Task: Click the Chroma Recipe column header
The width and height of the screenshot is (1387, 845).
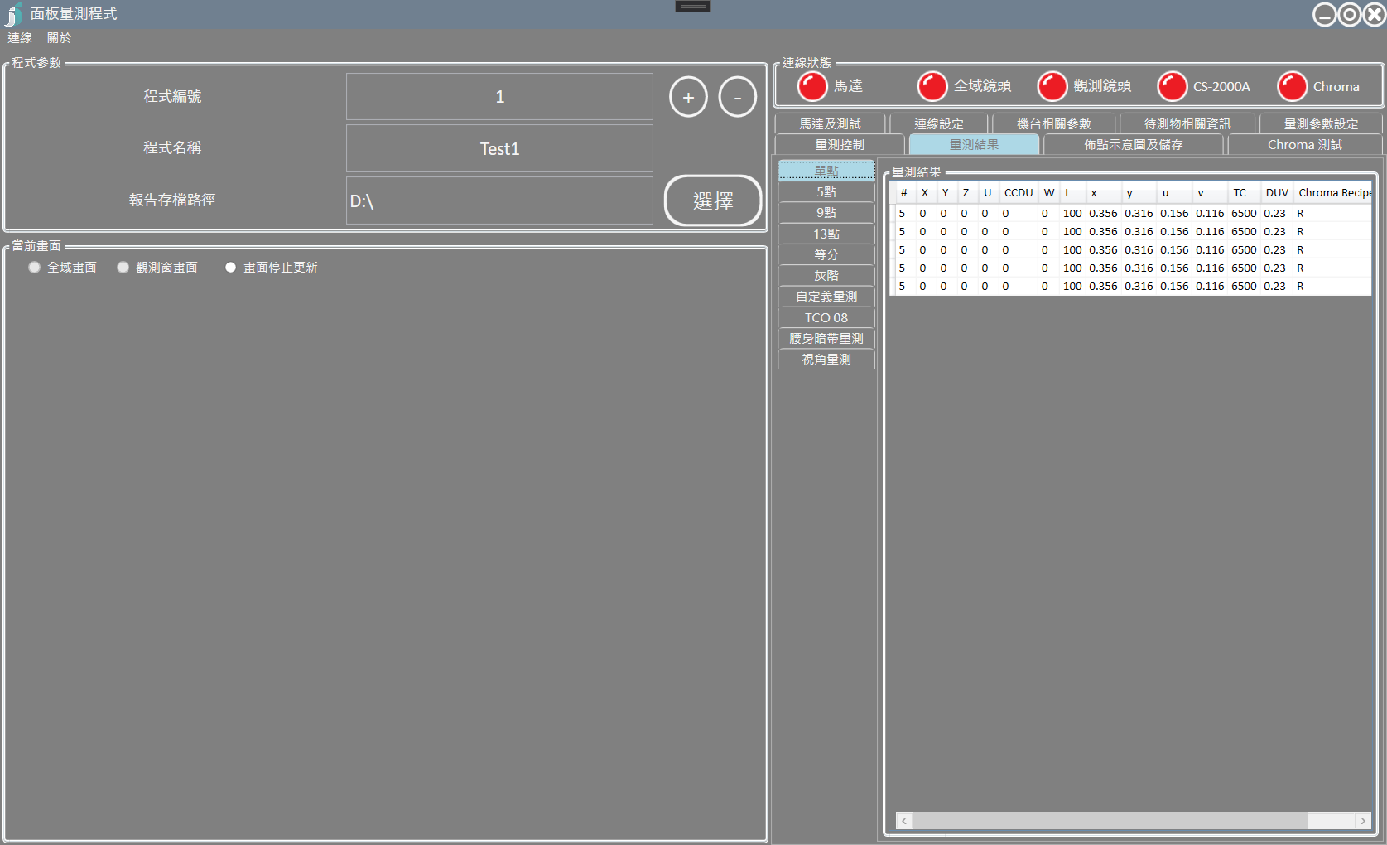Action: click(1333, 193)
